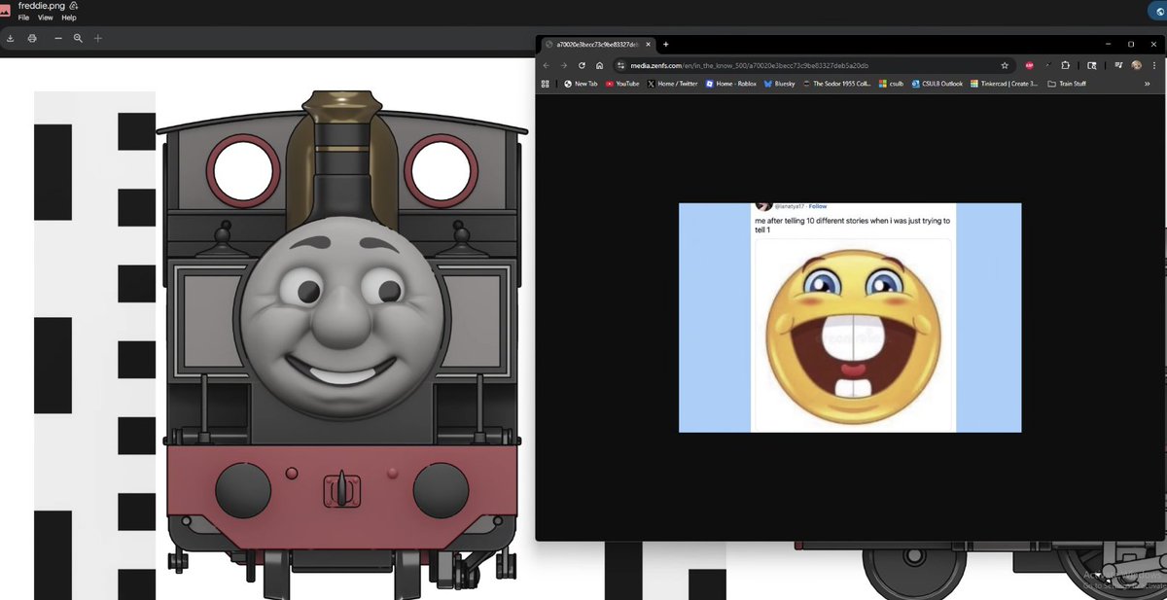Screen dimensions: 1167x600
Task: Bookmark this page with the star icon
Action: pyautogui.click(x=1005, y=65)
